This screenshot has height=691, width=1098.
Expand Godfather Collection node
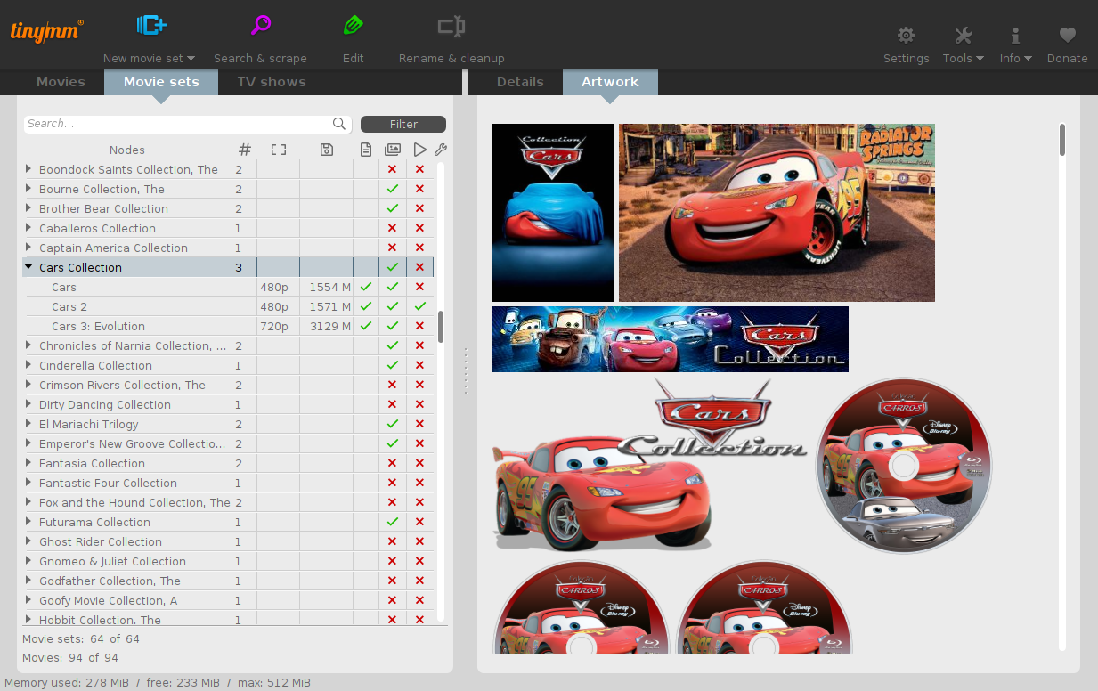(28, 580)
